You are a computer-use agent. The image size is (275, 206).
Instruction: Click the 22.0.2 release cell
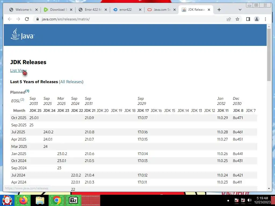76,175
